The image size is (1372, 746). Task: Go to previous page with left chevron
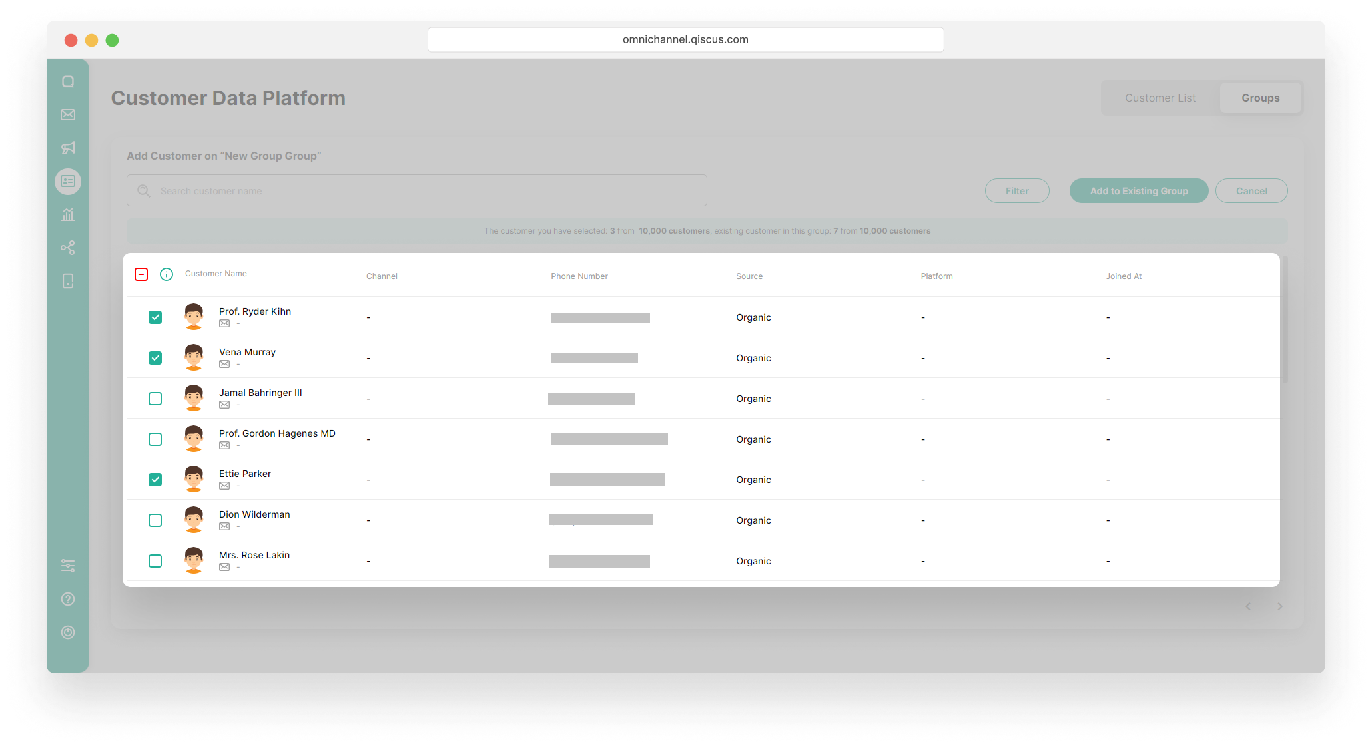click(x=1248, y=606)
